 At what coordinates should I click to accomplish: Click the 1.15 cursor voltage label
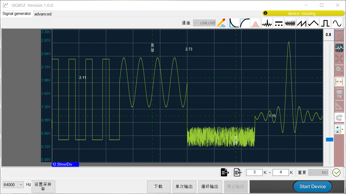[x=272, y=116]
